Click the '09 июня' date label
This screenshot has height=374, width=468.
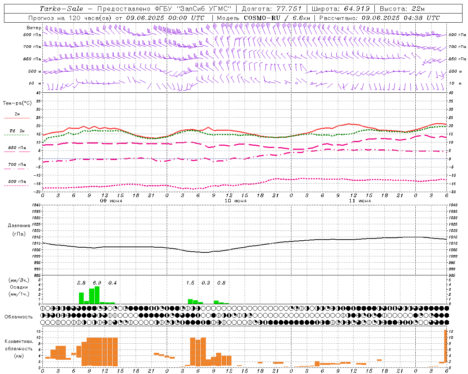coord(111,201)
